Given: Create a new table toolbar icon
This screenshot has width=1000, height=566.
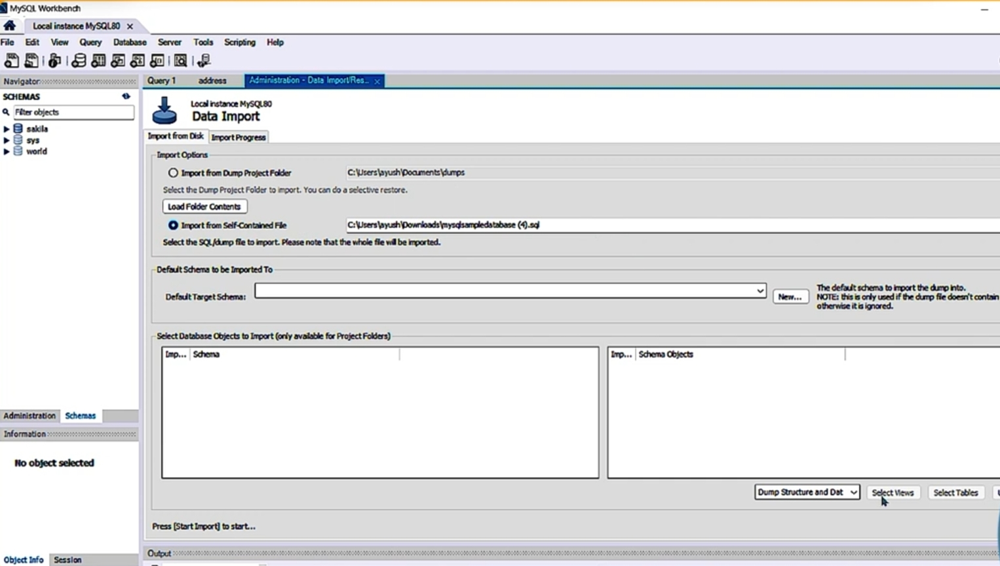Looking at the screenshot, I should (98, 61).
